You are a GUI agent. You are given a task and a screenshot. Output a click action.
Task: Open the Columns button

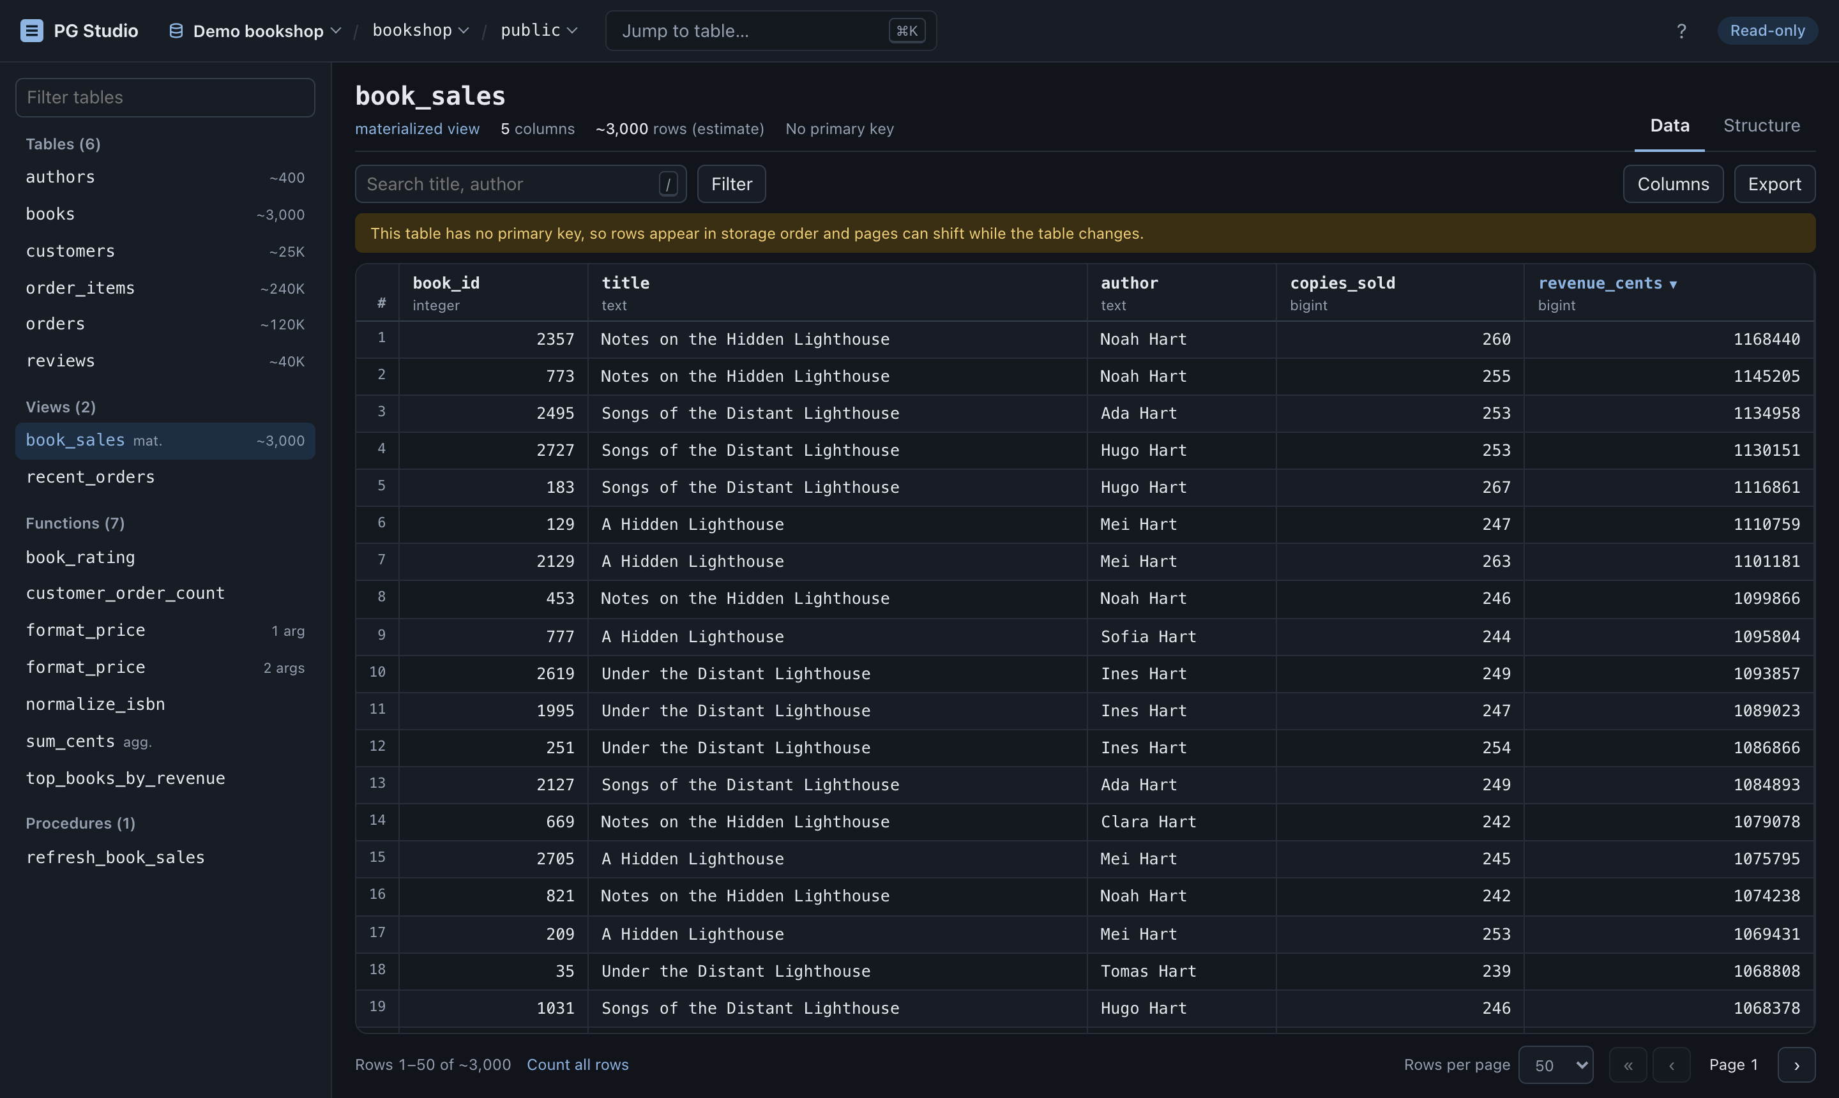(1673, 183)
